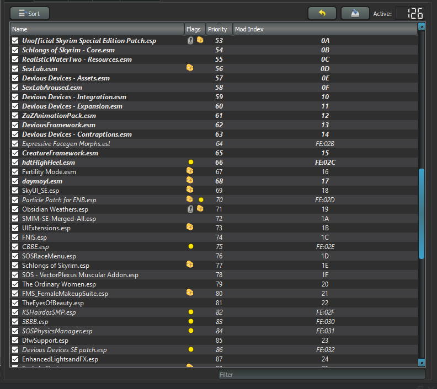437x389 pixels.
Task: Click the scrollbar up arrow button
Action: tap(422, 26)
